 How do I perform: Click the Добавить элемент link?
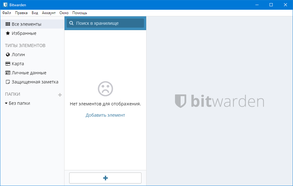105,115
